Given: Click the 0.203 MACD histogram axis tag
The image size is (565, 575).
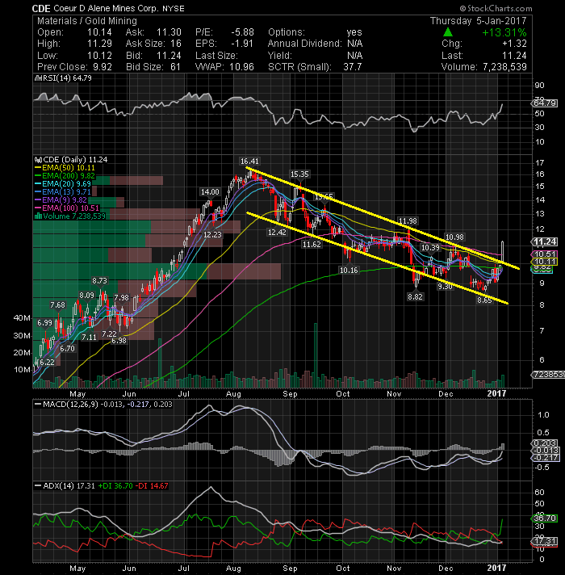Looking at the screenshot, I should tap(545, 443).
